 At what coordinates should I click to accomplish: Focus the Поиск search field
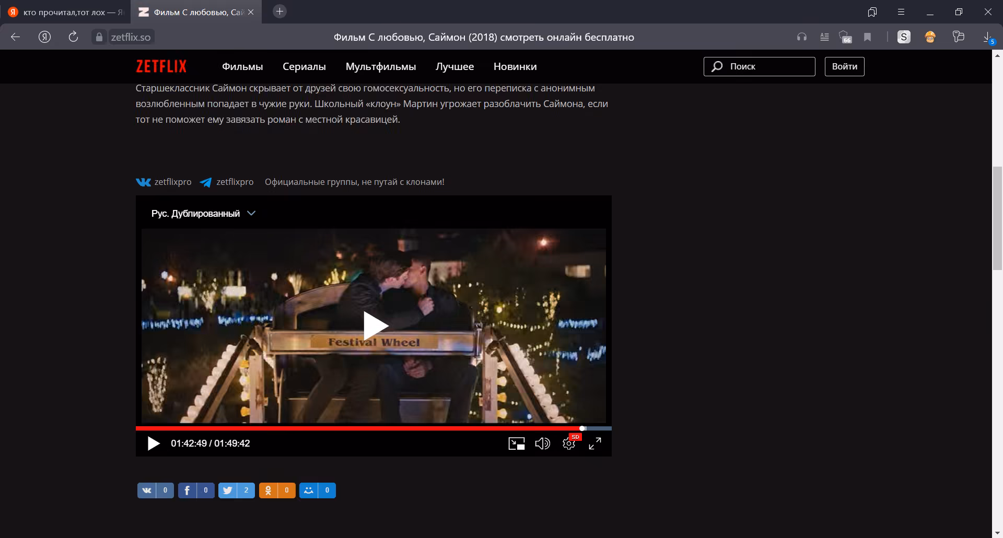[759, 66]
